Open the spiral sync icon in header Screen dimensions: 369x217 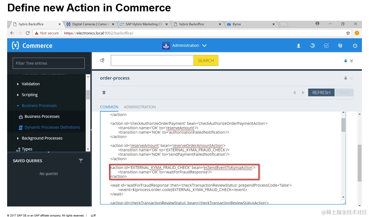pos(312,46)
